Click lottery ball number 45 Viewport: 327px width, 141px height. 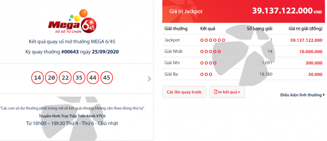tap(106, 78)
